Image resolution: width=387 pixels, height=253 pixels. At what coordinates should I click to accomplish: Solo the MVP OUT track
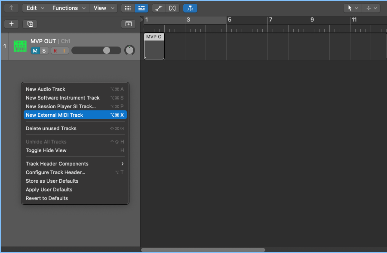tap(43, 51)
